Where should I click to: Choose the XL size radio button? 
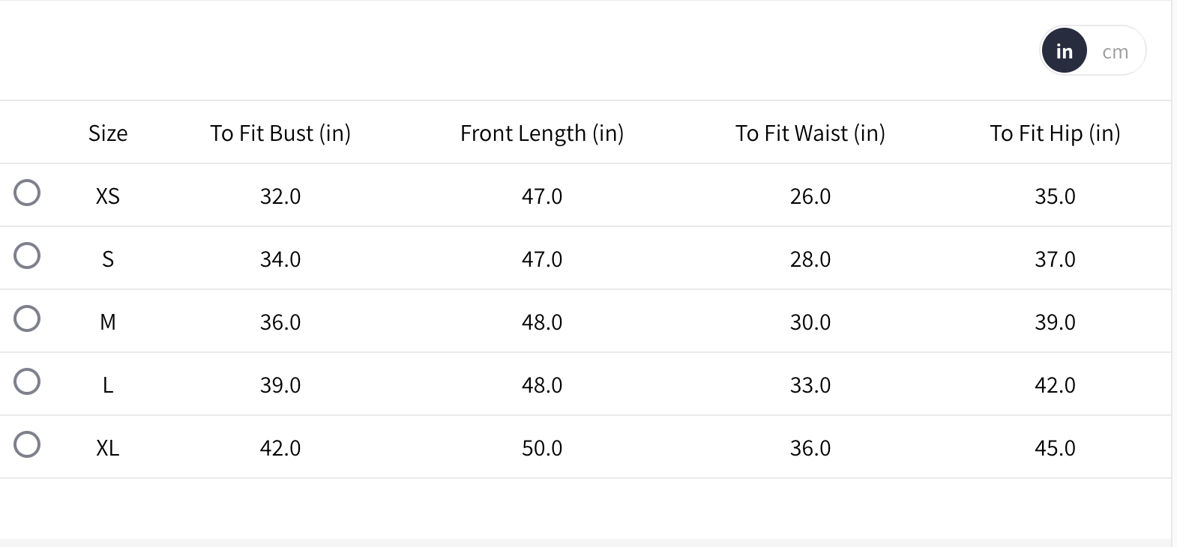point(27,444)
